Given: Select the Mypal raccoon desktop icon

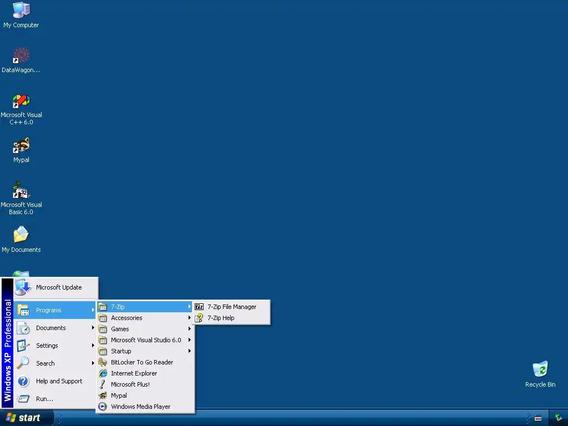Looking at the screenshot, I should tap(22, 145).
